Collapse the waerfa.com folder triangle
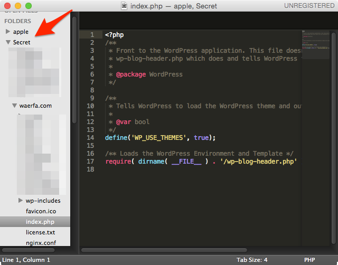Viewport: 338px width, 265px height. pyautogui.click(x=14, y=106)
